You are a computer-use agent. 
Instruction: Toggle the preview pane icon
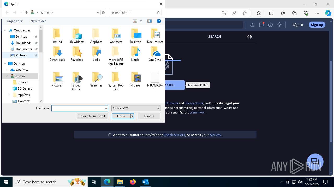[x=150, y=21]
